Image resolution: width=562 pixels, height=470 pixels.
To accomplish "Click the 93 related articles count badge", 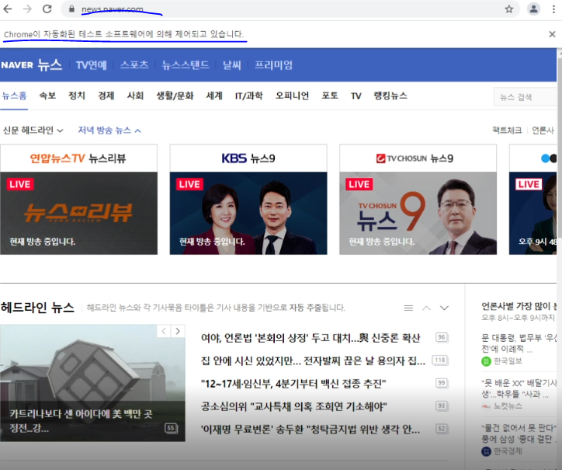I will (442, 406).
